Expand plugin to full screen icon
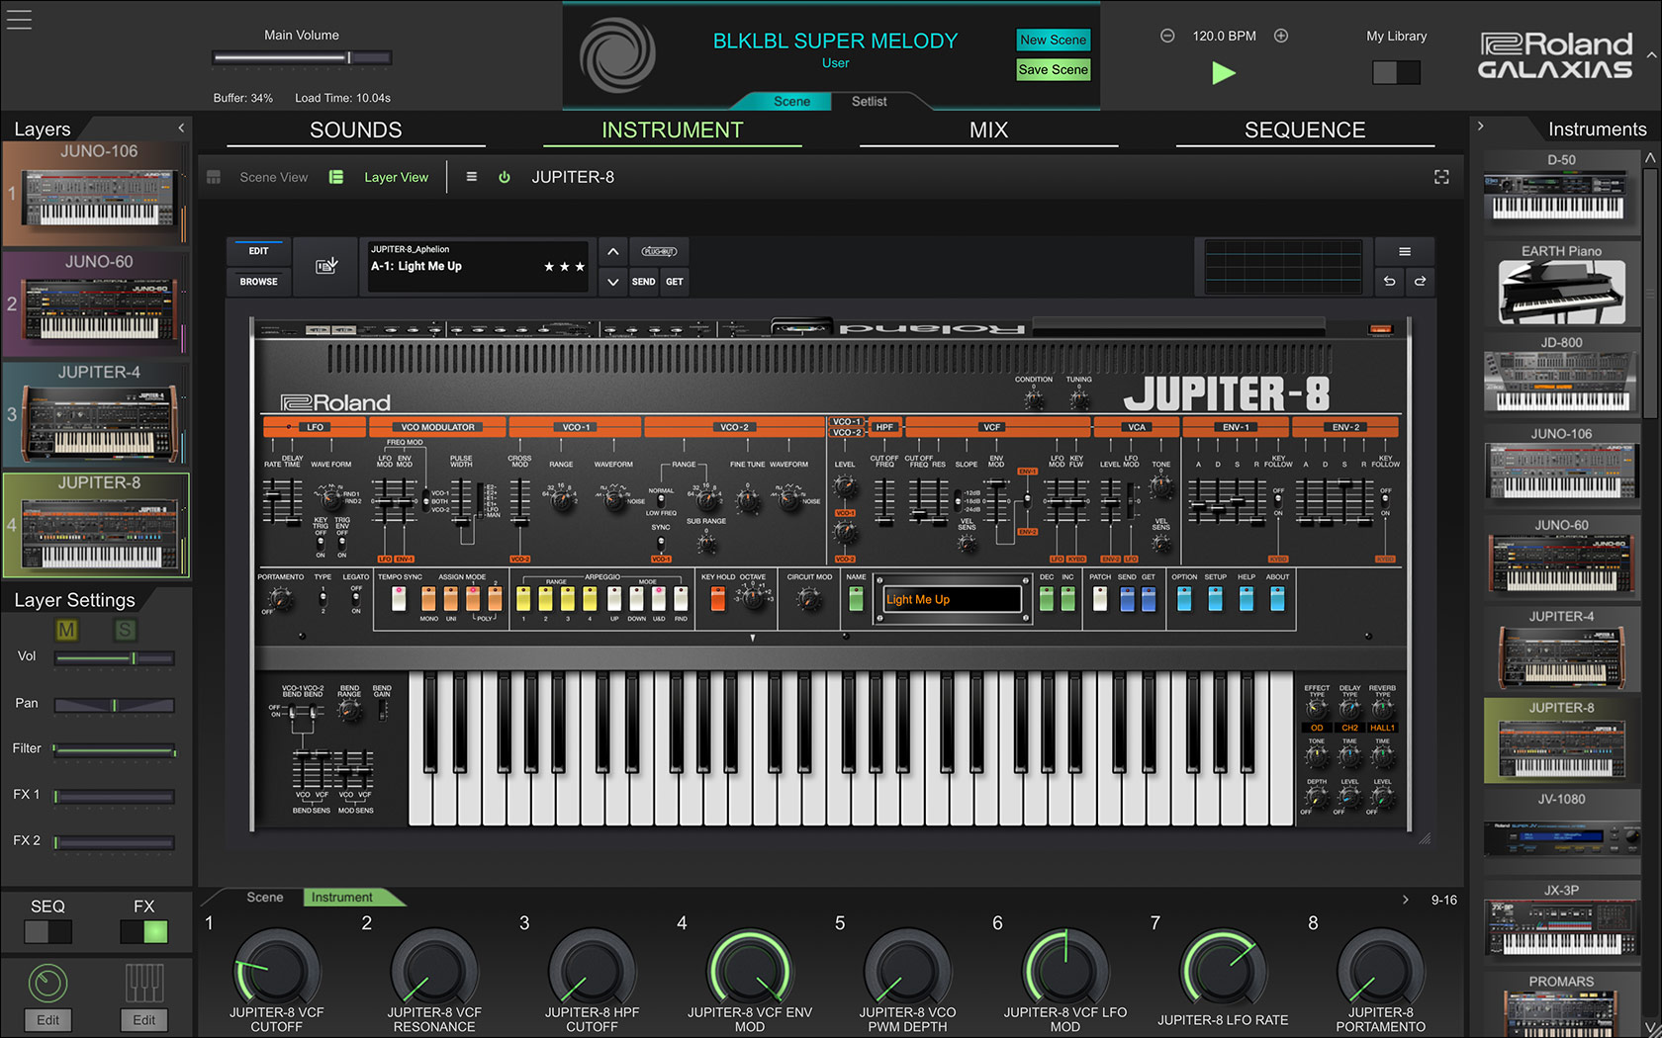Image resolution: width=1662 pixels, height=1038 pixels. pyautogui.click(x=1441, y=177)
